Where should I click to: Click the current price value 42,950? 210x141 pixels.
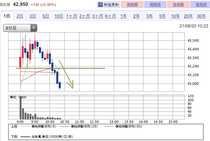coord(20,4)
